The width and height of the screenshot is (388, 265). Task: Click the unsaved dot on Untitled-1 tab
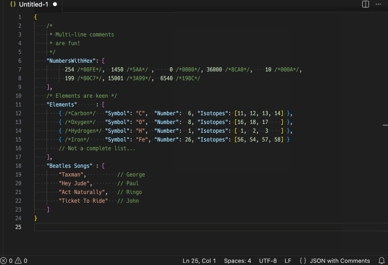[55, 4]
